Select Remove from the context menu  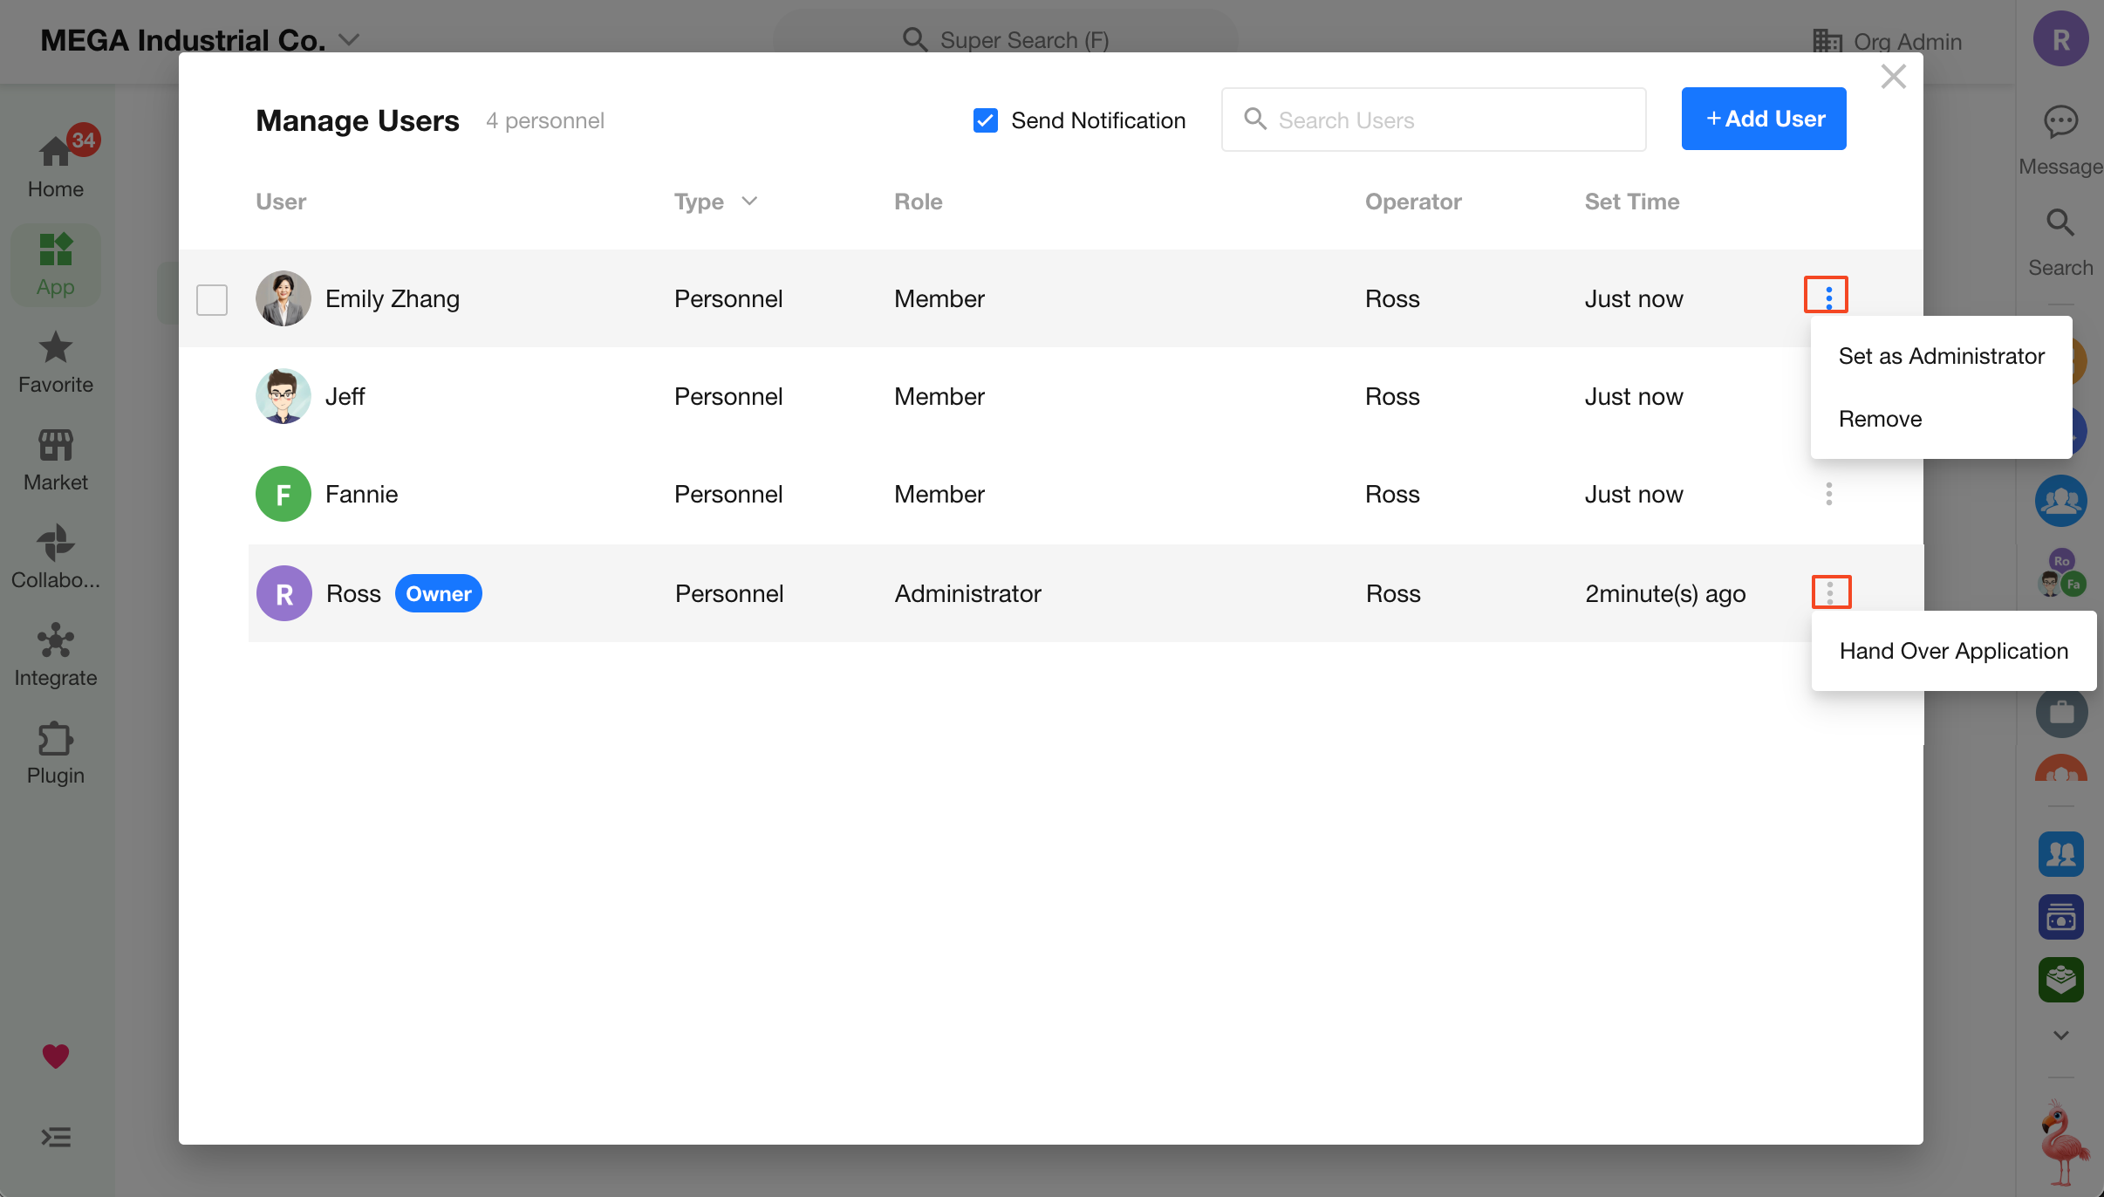click(1880, 419)
